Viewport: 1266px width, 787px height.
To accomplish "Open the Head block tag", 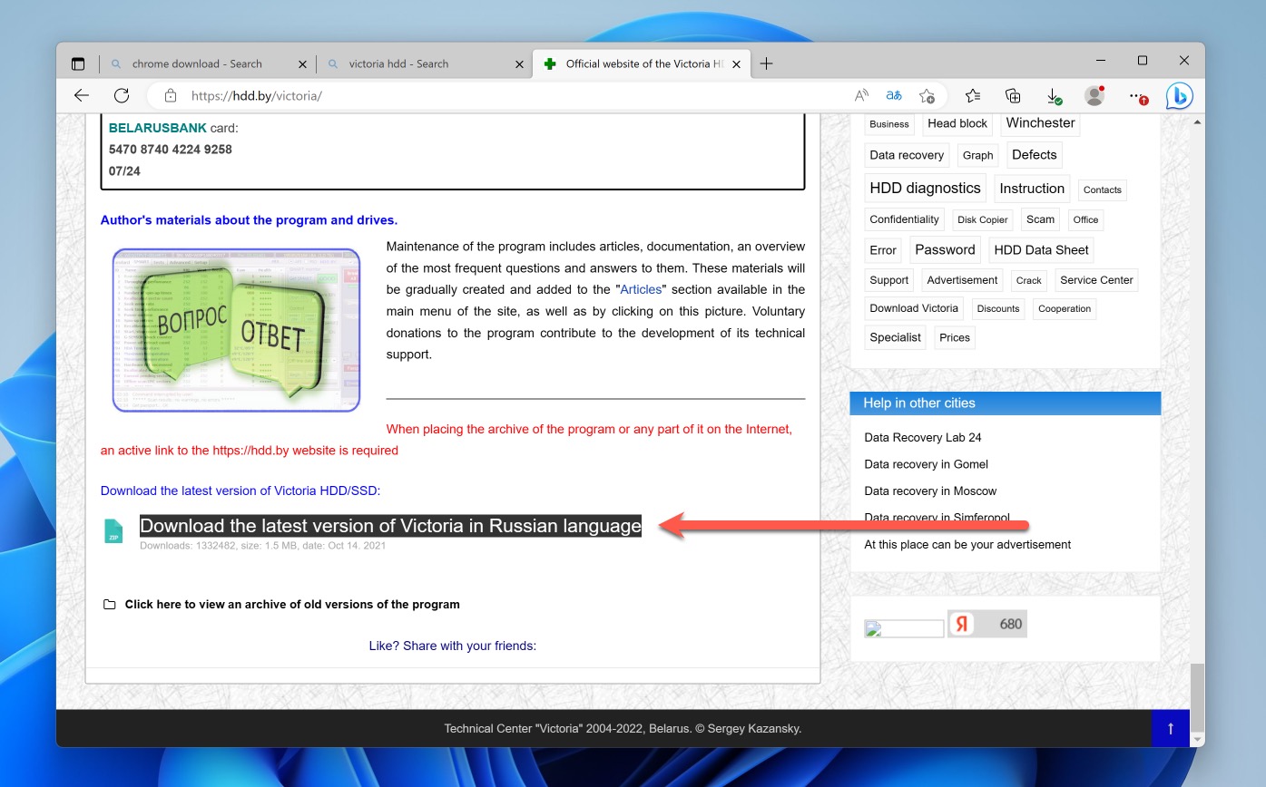I will click(x=957, y=123).
